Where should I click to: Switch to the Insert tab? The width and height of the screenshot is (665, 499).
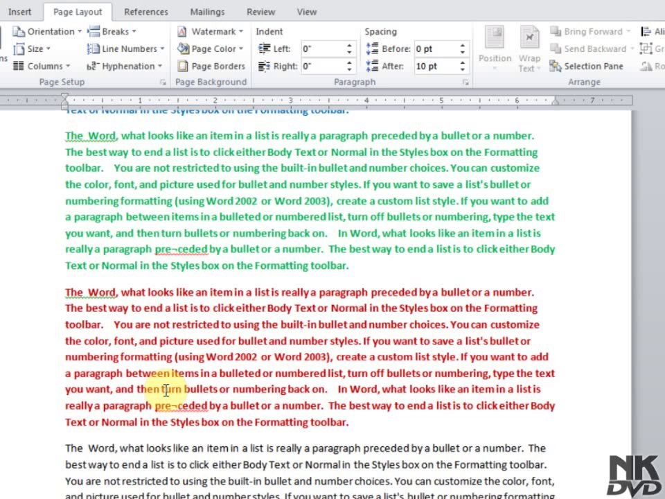pyautogui.click(x=19, y=12)
